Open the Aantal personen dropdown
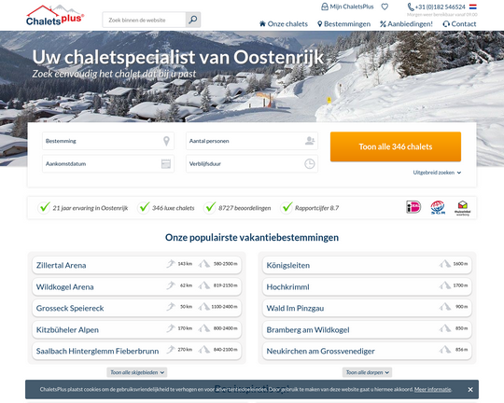Image resolution: width=504 pixels, height=403 pixels. click(x=252, y=141)
